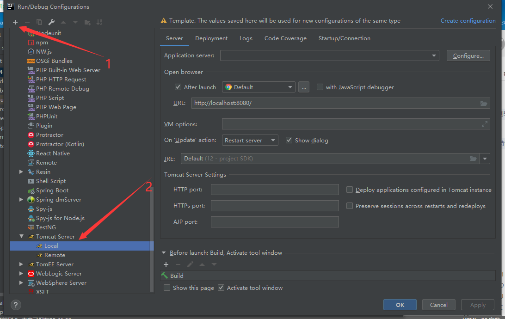The image size is (505, 319).
Task: Enable with JavaScript debugger checkbox
Action: click(320, 87)
